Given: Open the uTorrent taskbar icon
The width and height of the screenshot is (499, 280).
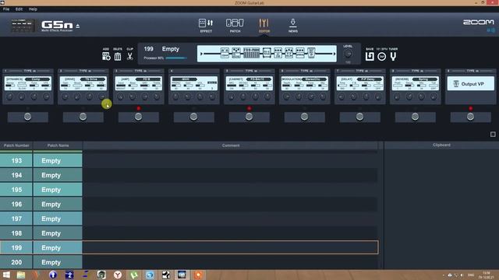Looking at the screenshot, I should pos(133,275).
